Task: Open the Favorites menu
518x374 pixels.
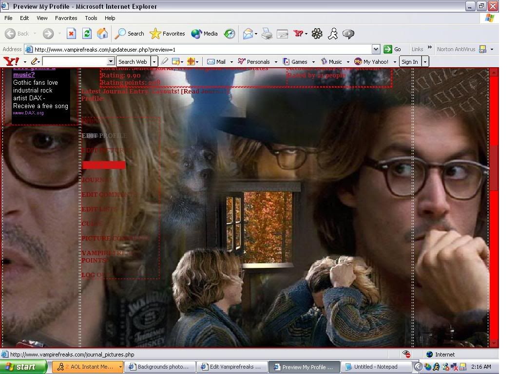Action: 66,18
